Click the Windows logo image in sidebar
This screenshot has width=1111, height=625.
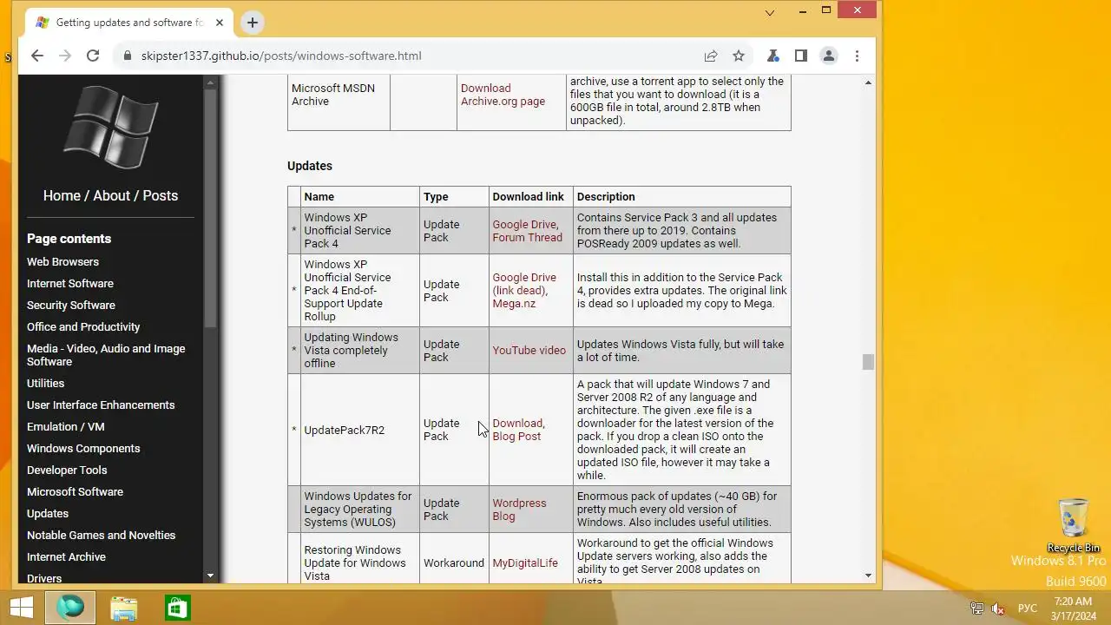point(111,127)
